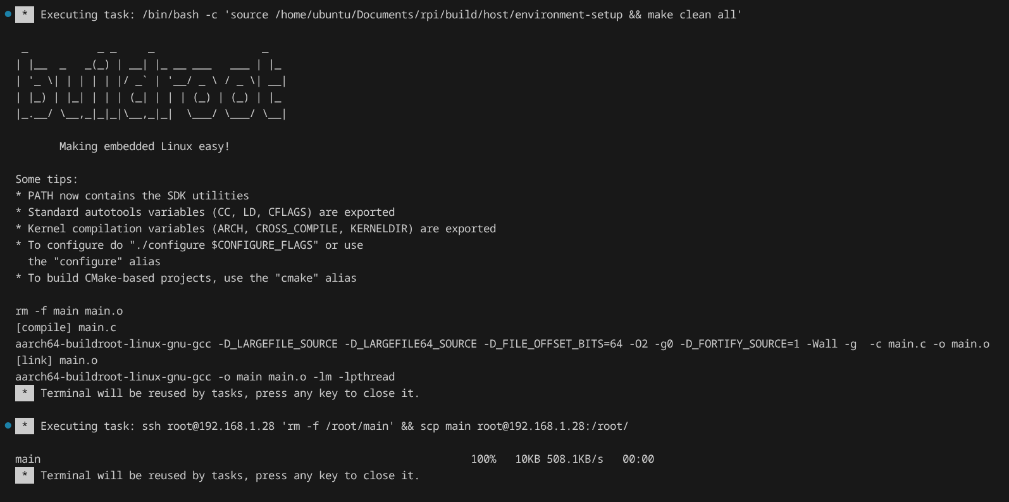The width and height of the screenshot is (1009, 502).
Task: Click the asterisk badge on the ssh task line
Action: [25, 426]
